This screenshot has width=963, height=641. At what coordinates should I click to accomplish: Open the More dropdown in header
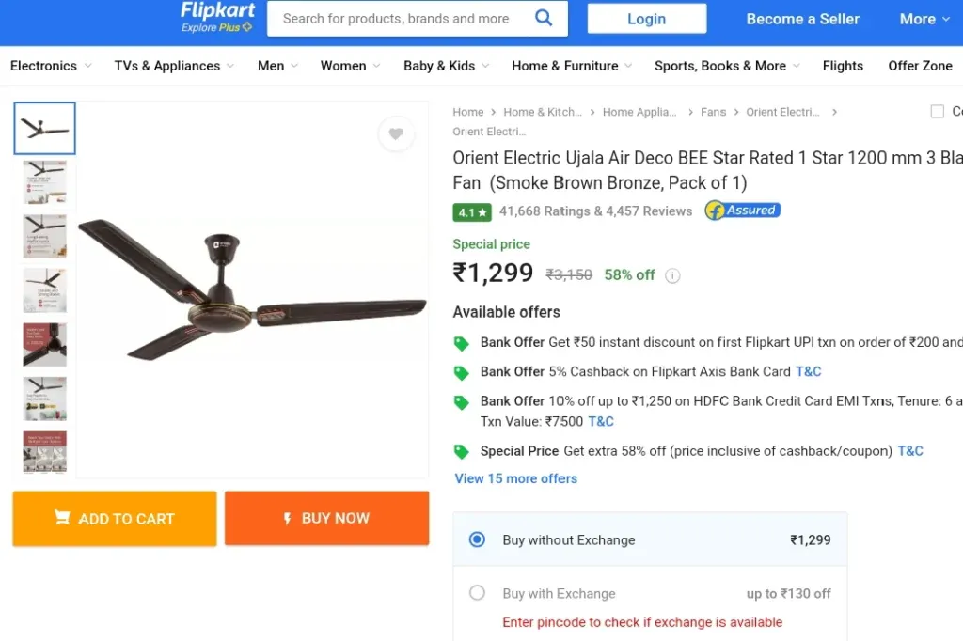tap(924, 19)
